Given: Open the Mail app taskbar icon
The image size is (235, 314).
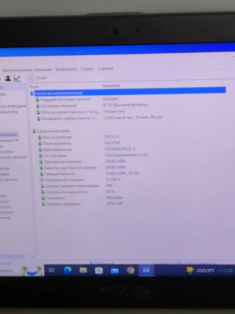Looking at the screenshot, I should click(115, 270).
